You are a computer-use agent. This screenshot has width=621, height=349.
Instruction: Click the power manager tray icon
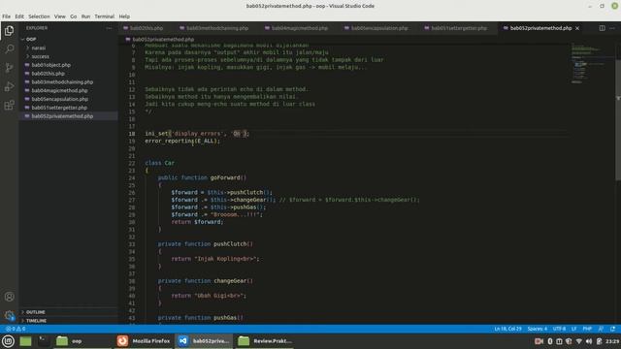click(599, 341)
